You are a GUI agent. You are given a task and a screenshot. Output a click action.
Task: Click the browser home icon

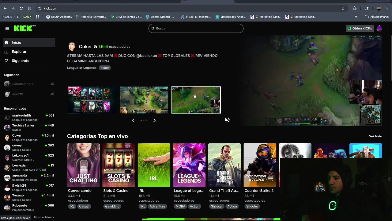[29, 8]
